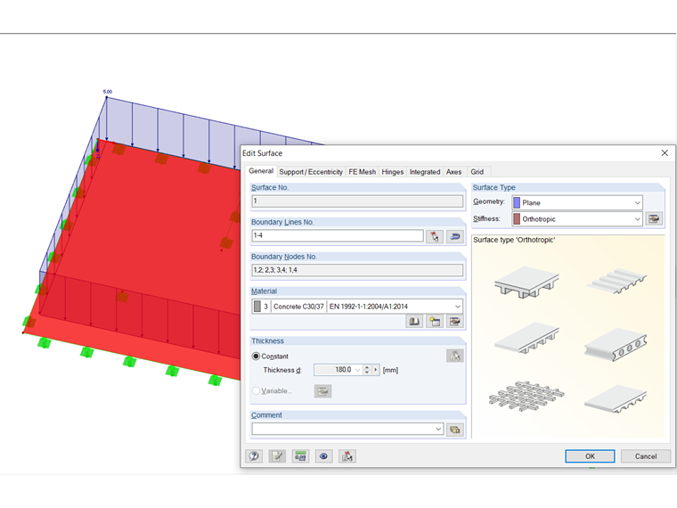
Task: Click the units and decimals 0.00 icon
Action: click(300, 456)
